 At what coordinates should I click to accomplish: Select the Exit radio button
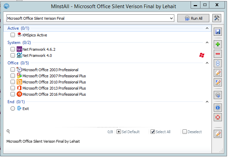tap(13, 108)
